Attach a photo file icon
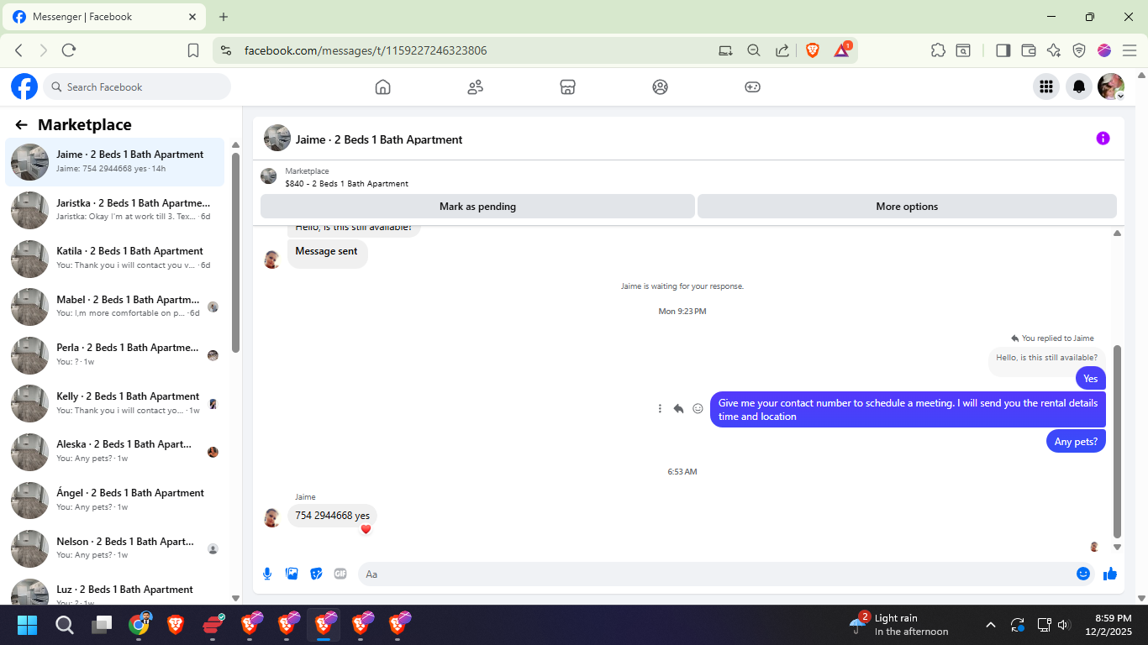The width and height of the screenshot is (1148, 645). pyautogui.click(x=292, y=574)
